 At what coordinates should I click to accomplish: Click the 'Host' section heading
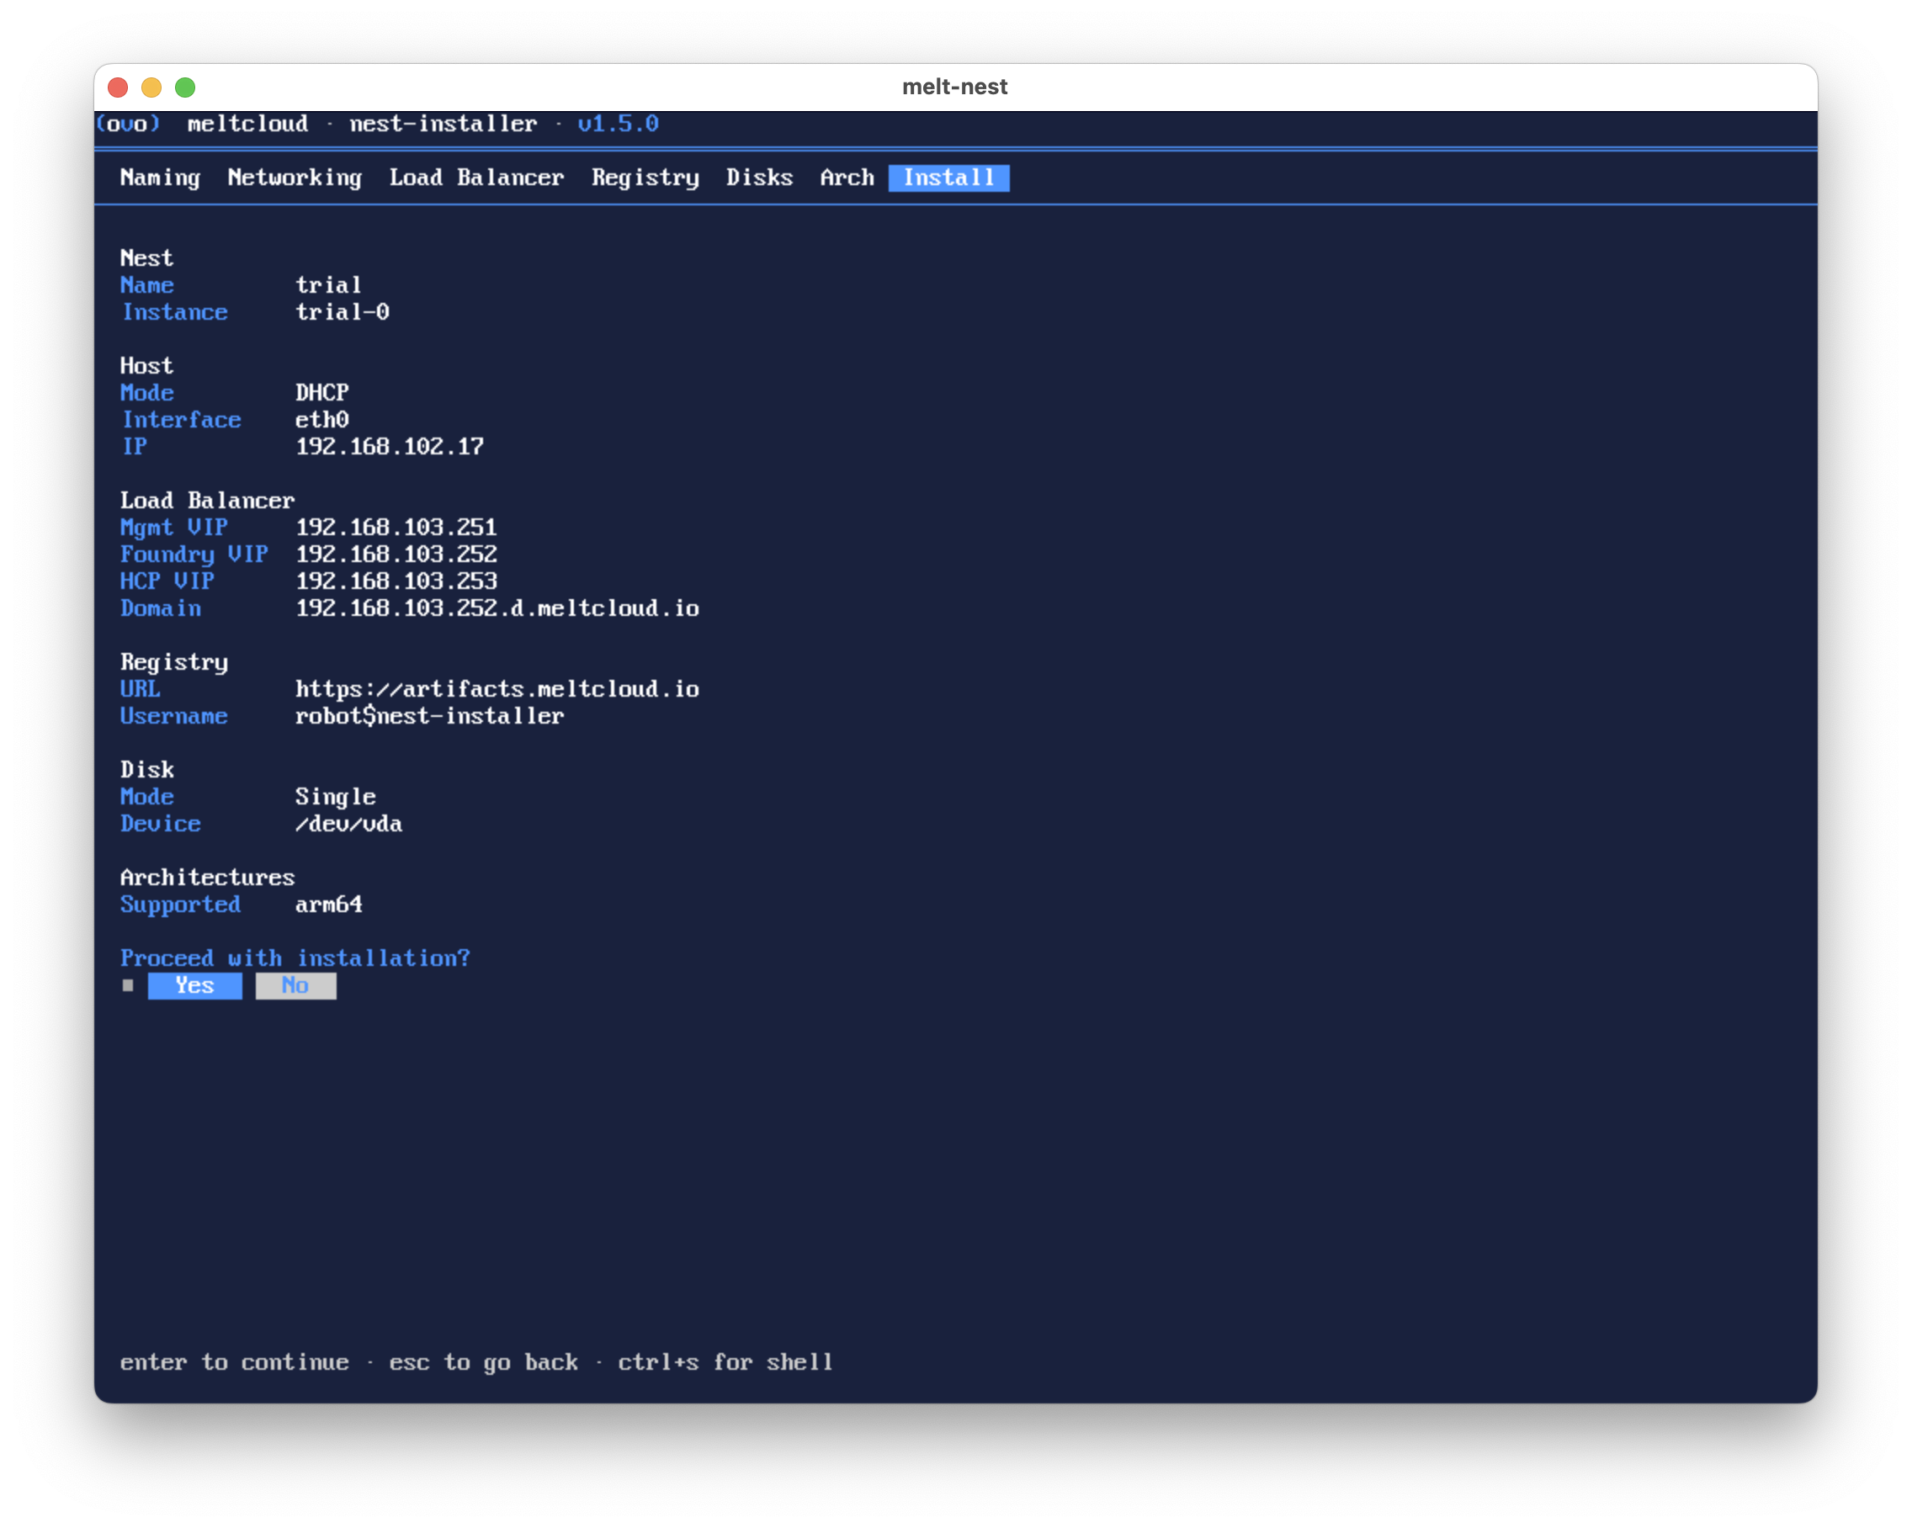tap(146, 365)
